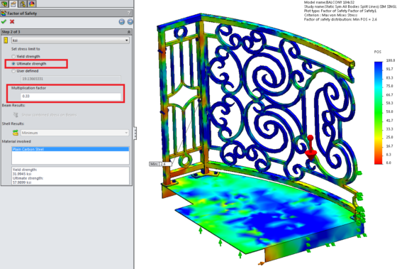This screenshot has height=269, width=397.
Task: Click the 'Yield strength: 31.9945 ksi' text
Action: pos(25,172)
